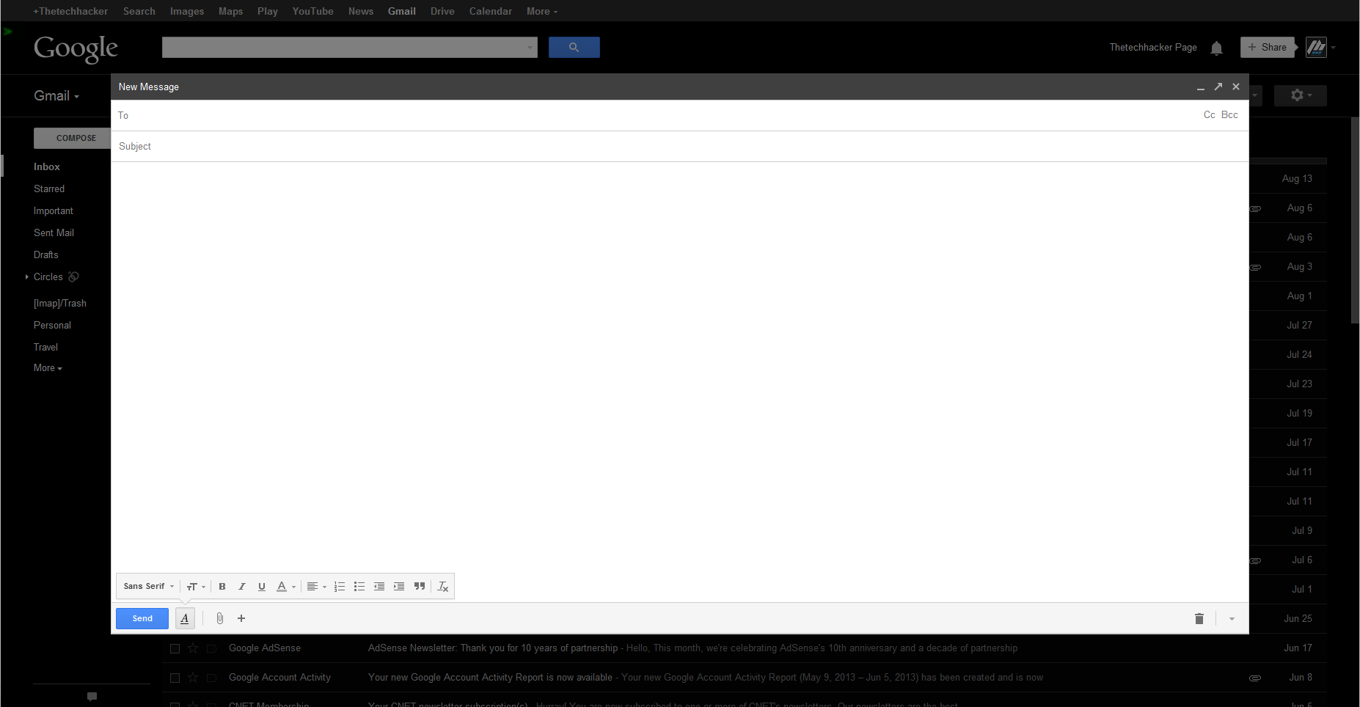
Task: Discard the draft with the trash icon
Action: pyautogui.click(x=1199, y=618)
